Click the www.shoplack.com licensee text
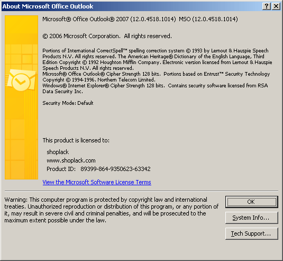The width and height of the screenshot is (283, 261). (x=71, y=160)
